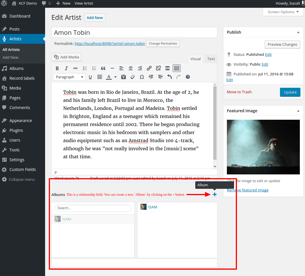Move this artist to Trash
The height and width of the screenshot is (276, 305).
[x=239, y=92]
